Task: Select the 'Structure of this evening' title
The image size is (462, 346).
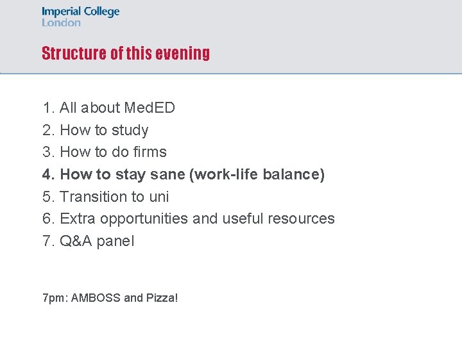Action: pyautogui.click(x=126, y=53)
